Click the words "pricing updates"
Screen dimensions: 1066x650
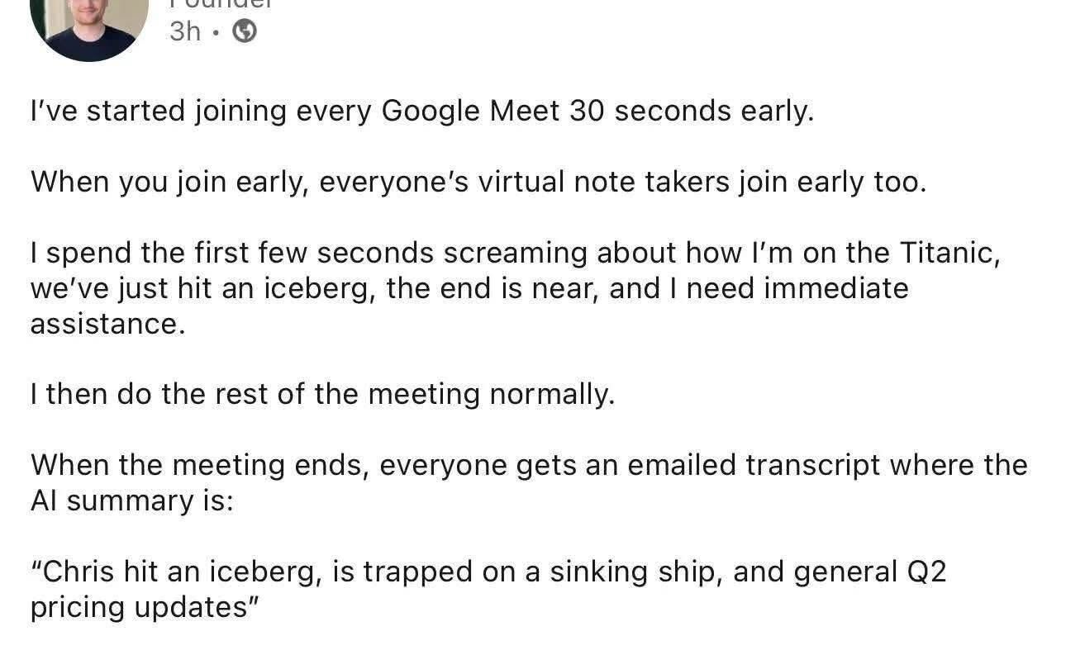139,607
